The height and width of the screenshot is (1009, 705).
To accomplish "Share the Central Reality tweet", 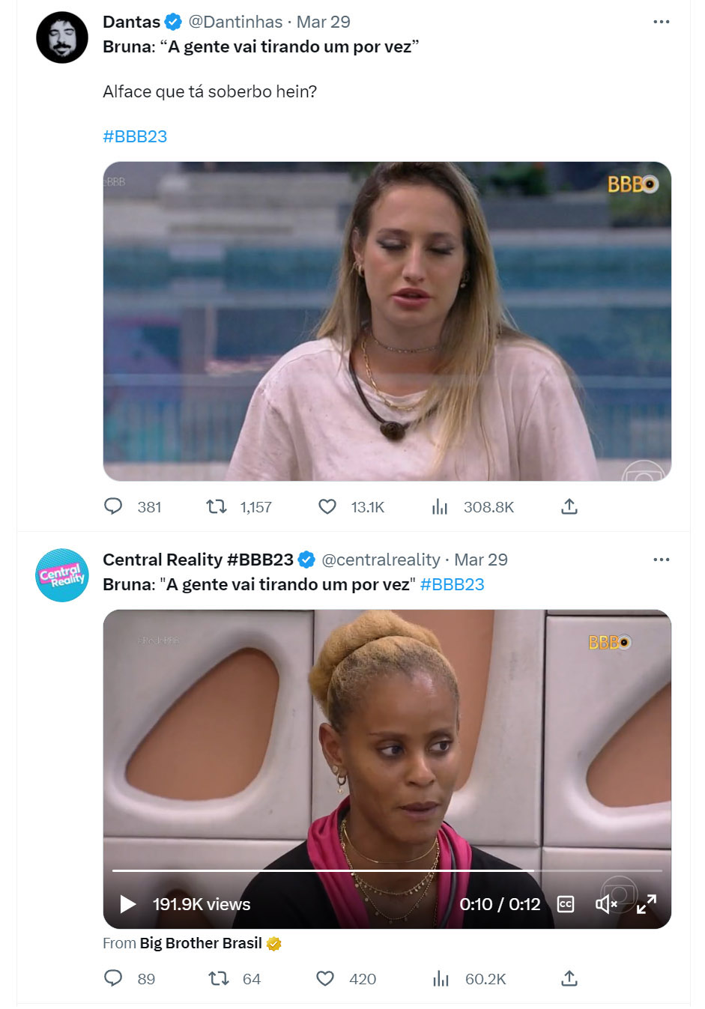I will pyautogui.click(x=569, y=978).
